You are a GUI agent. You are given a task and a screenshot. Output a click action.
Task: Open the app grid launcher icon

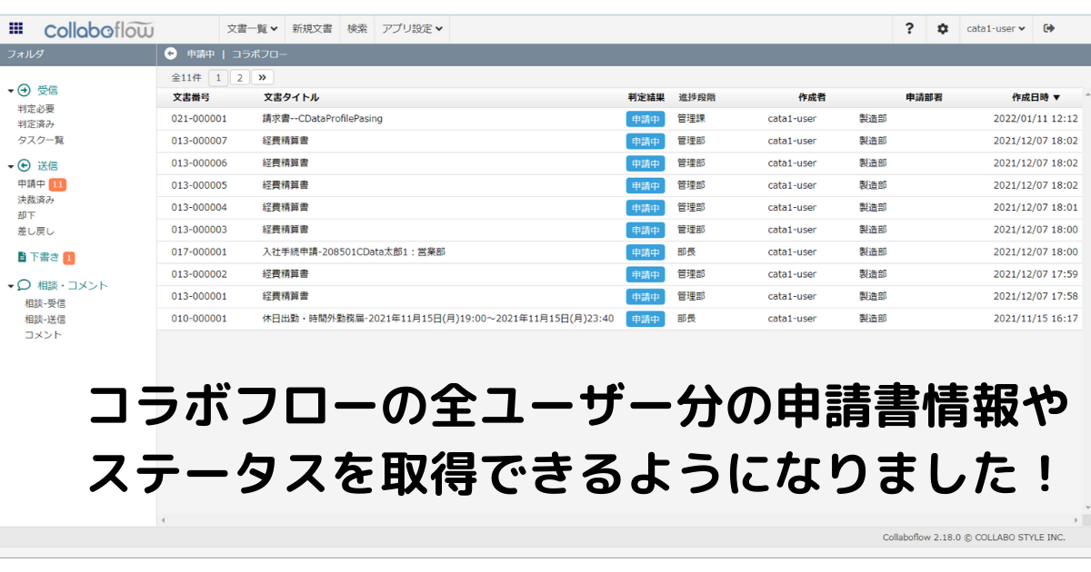[x=16, y=28]
